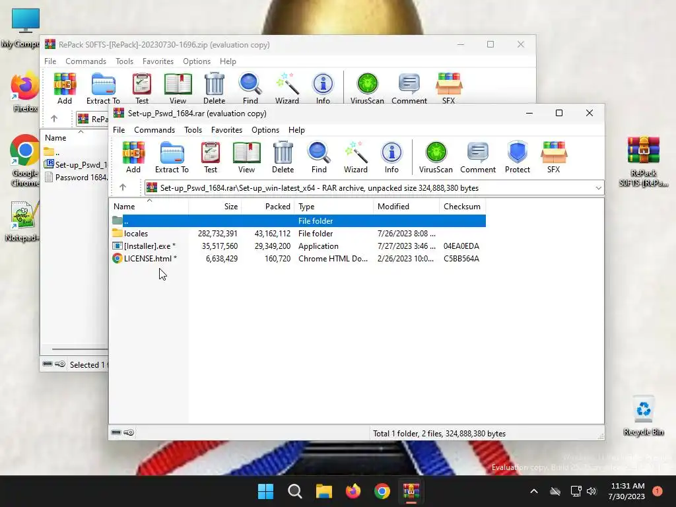Click Delete icon in Set-up_Pswd_1684.rar window

283,157
